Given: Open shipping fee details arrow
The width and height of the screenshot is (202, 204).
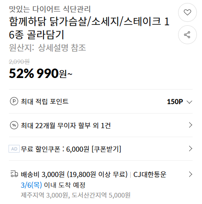Looking at the screenshot, I should click(190, 174).
